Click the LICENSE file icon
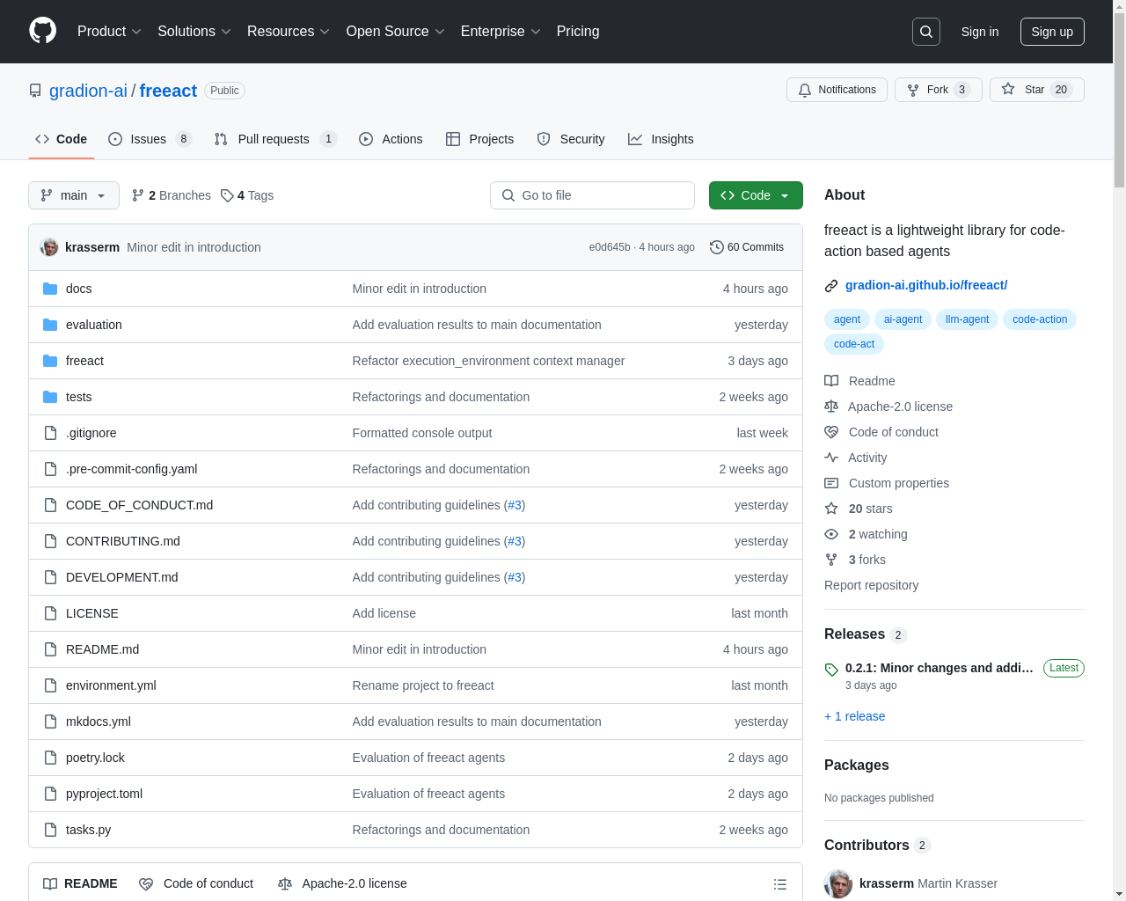Image resolution: width=1126 pixels, height=901 pixels. 50,613
